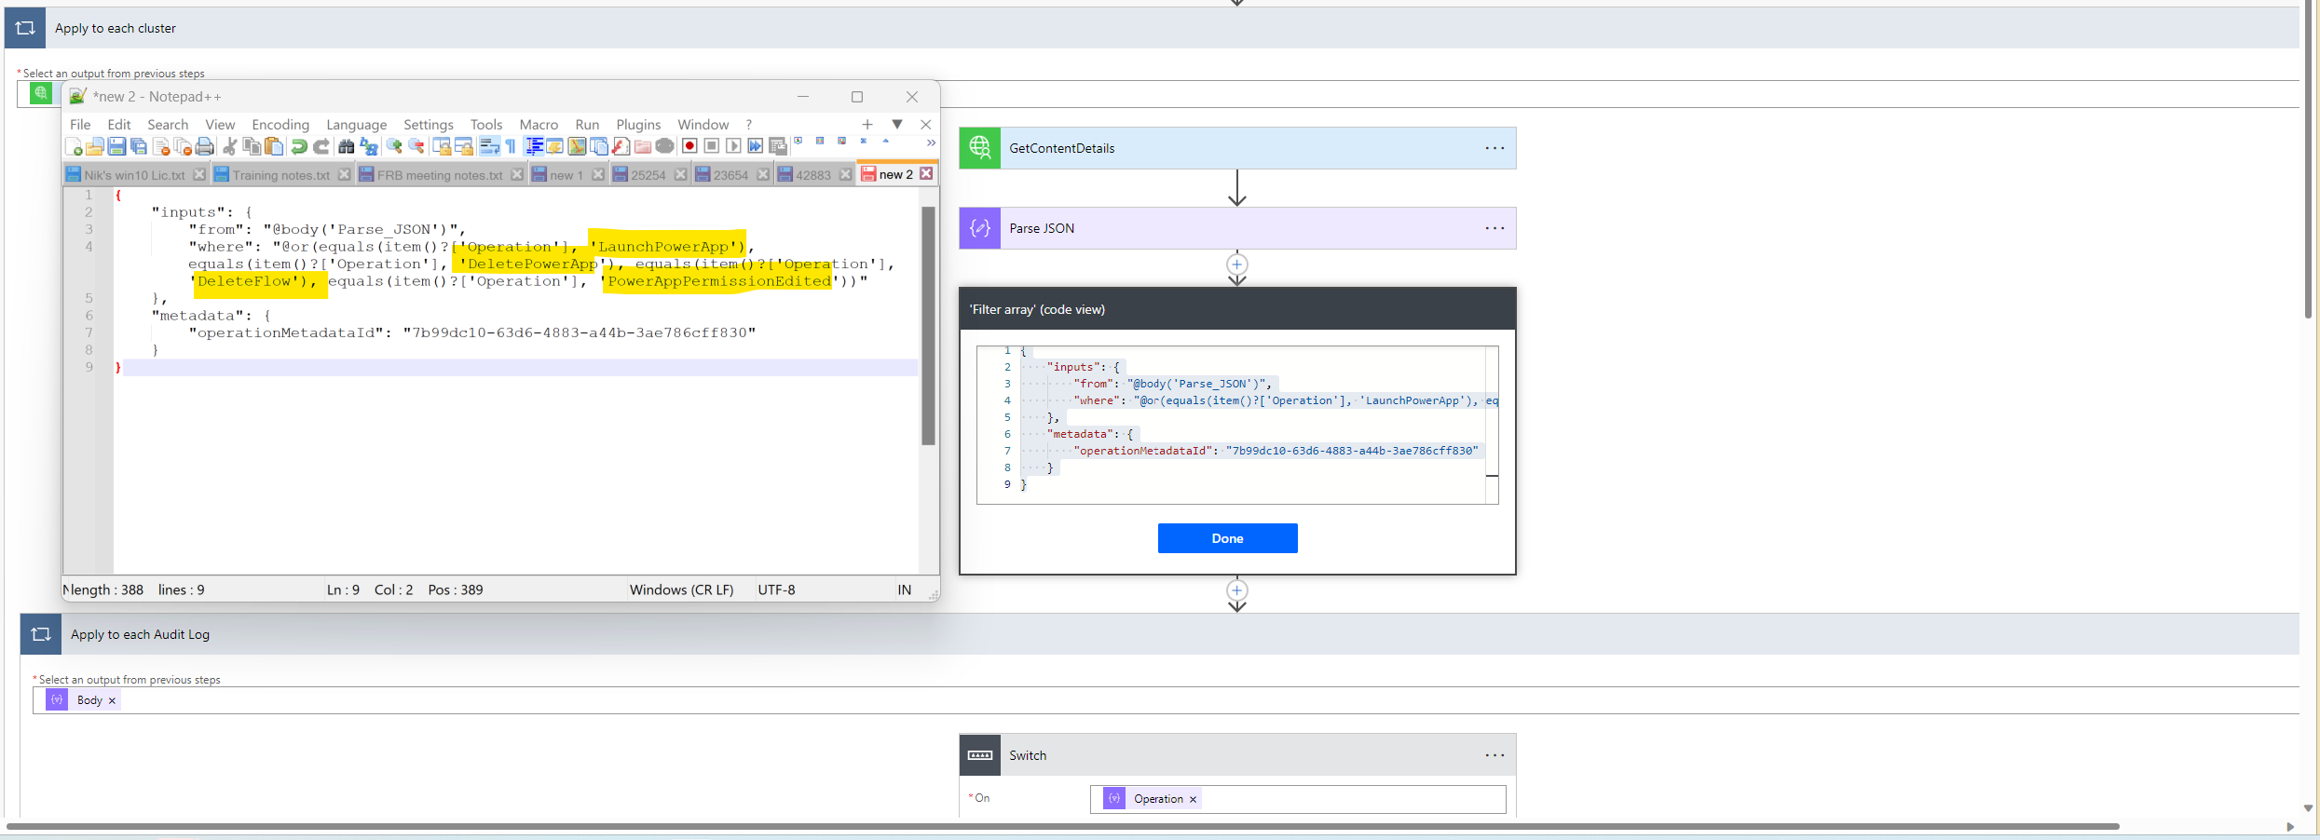The image size is (2320, 840).
Task: Click the blue Done button
Action: click(1227, 538)
